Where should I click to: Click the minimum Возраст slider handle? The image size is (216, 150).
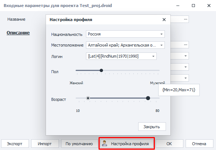[x=88, y=98]
